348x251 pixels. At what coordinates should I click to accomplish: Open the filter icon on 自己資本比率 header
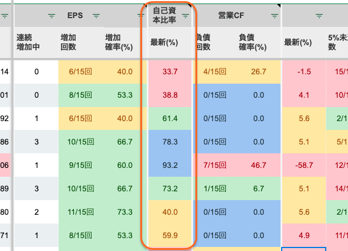[x=185, y=16]
